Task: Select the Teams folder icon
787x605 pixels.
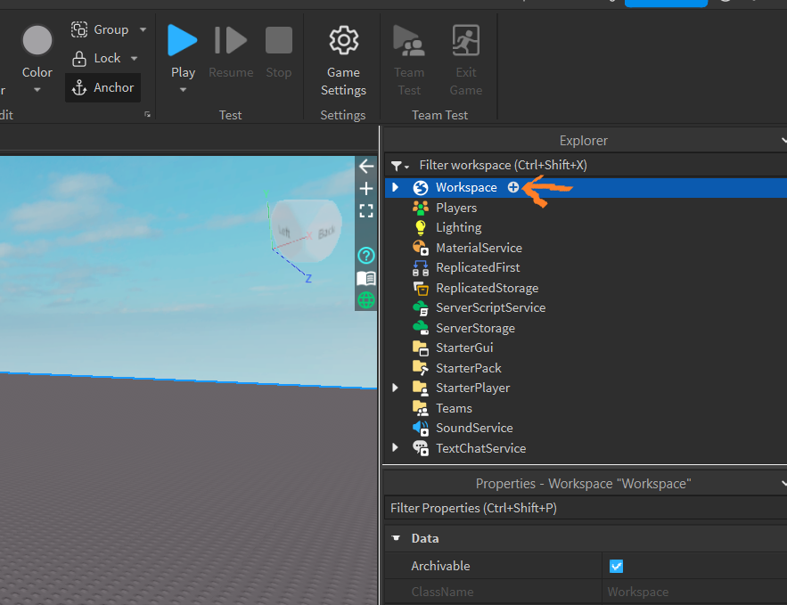Action: 421,408
